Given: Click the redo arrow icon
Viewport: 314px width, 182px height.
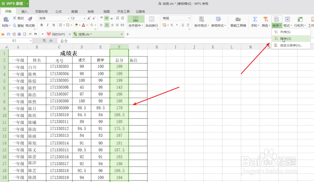Looking at the screenshot, I should point(36,34).
